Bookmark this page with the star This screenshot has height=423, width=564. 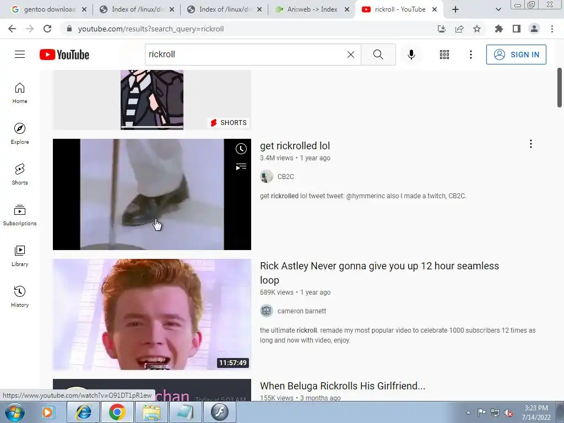click(x=477, y=29)
